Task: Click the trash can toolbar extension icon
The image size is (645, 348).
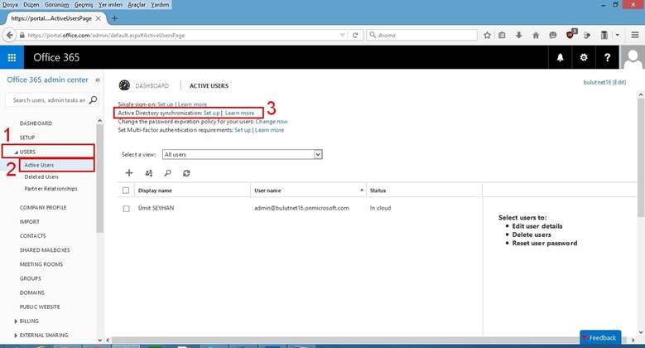Action: (604, 35)
